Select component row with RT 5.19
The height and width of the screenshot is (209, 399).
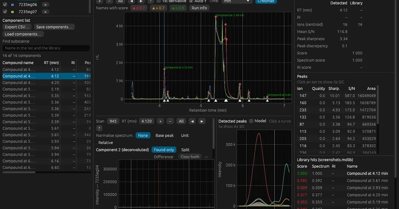pos(47,89)
